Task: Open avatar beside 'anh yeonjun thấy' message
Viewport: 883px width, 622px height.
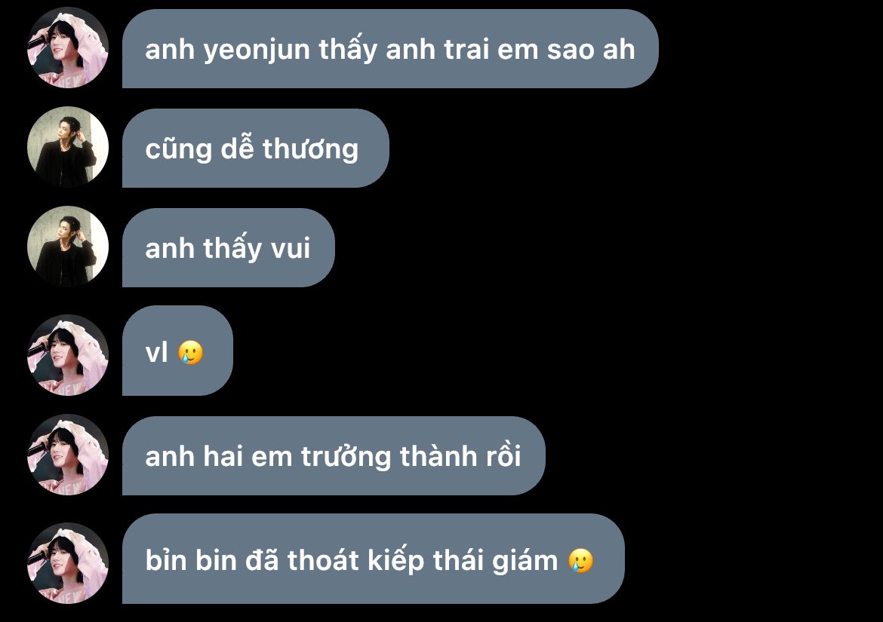Action: (68, 47)
